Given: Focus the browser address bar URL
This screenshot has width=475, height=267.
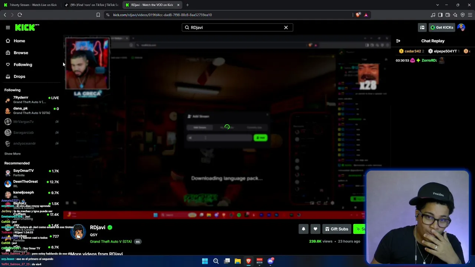Looking at the screenshot, I should (163, 15).
